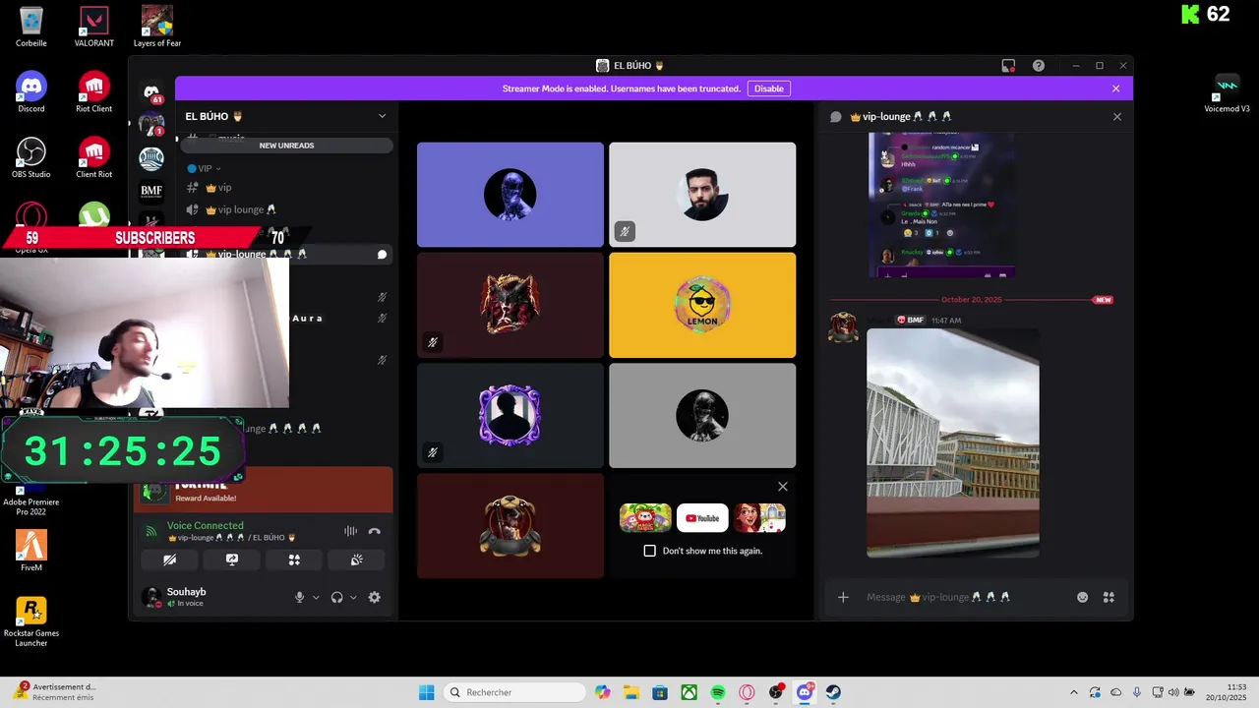The height and width of the screenshot is (708, 1259).
Task: Open Discord direct messages home icon
Action: pyautogui.click(x=151, y=92)
